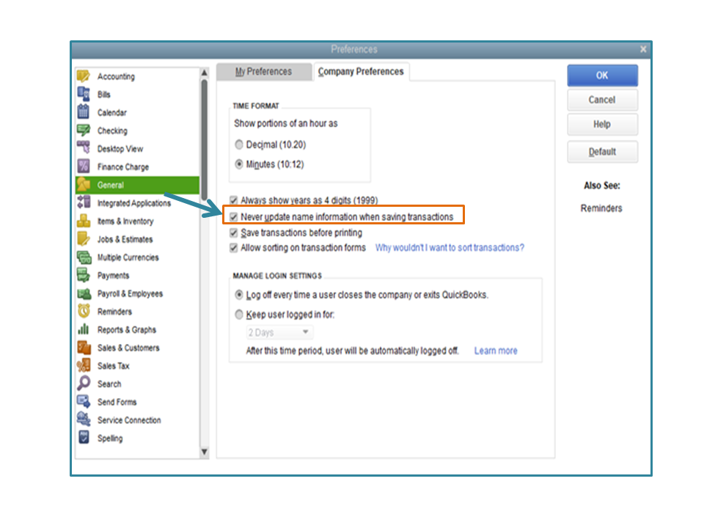
Task: Click the Help button
Action: point(602,124)
